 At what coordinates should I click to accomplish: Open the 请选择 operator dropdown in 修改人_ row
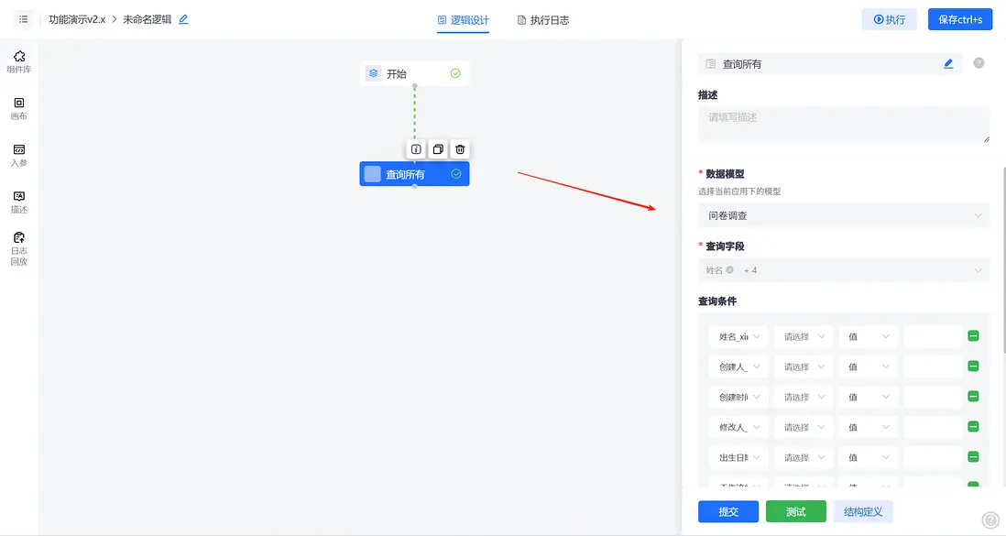804,427
